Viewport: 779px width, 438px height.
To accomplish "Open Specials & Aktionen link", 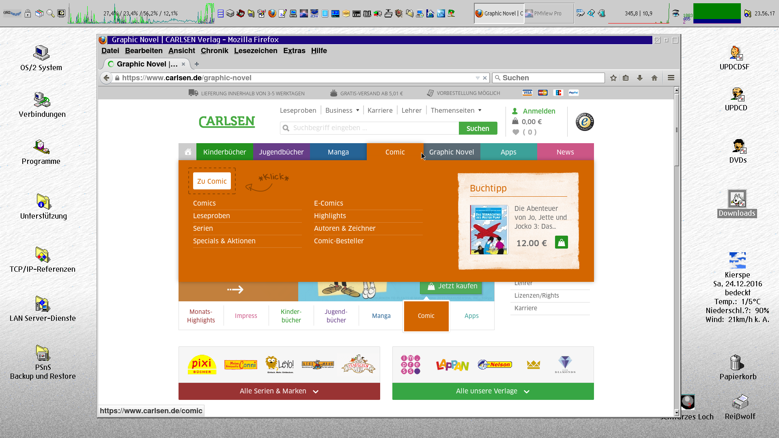I will point(224,241).
